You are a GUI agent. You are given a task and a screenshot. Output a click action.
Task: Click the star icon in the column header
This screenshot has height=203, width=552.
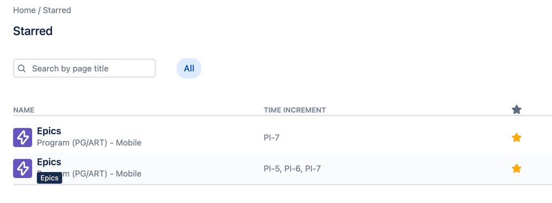[x=517, y=110]
